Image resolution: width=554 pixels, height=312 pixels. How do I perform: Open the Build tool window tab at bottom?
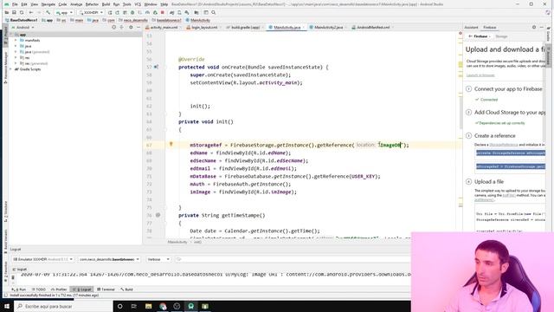click(127, 289)
